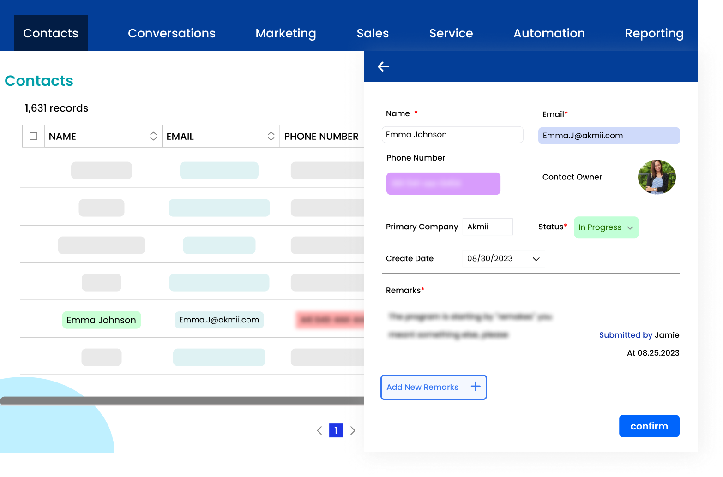Viewport: 723px width, 477px height.
Task: Click the plus icon beside Add New Remarks
Action: [476, 387]
